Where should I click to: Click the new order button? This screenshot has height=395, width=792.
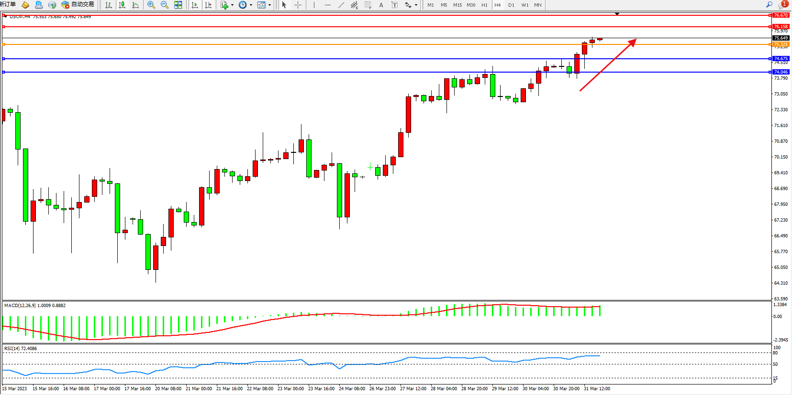[x=8, y=5]
